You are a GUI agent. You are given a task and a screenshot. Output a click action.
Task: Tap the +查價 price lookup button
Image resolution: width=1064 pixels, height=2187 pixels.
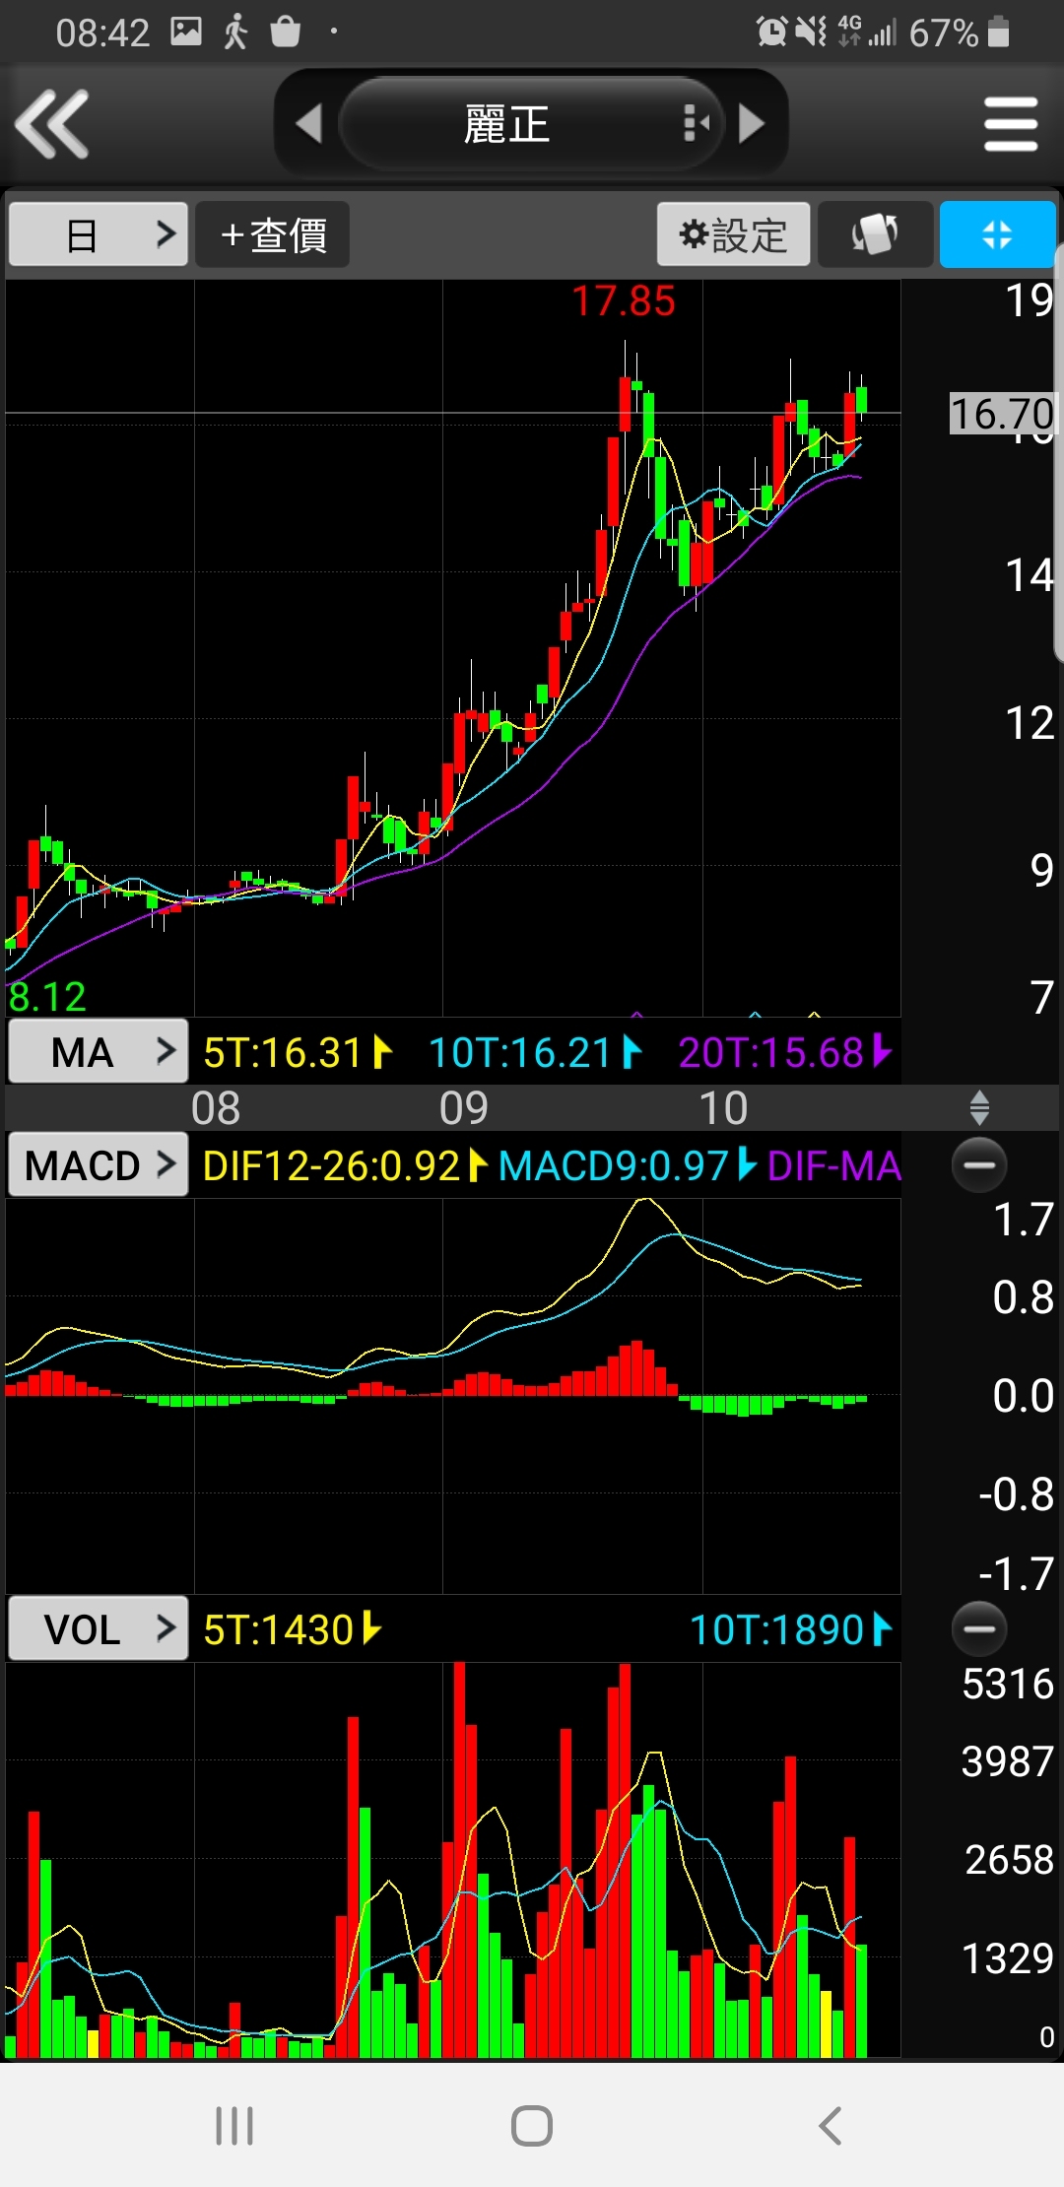pos(273,234)
